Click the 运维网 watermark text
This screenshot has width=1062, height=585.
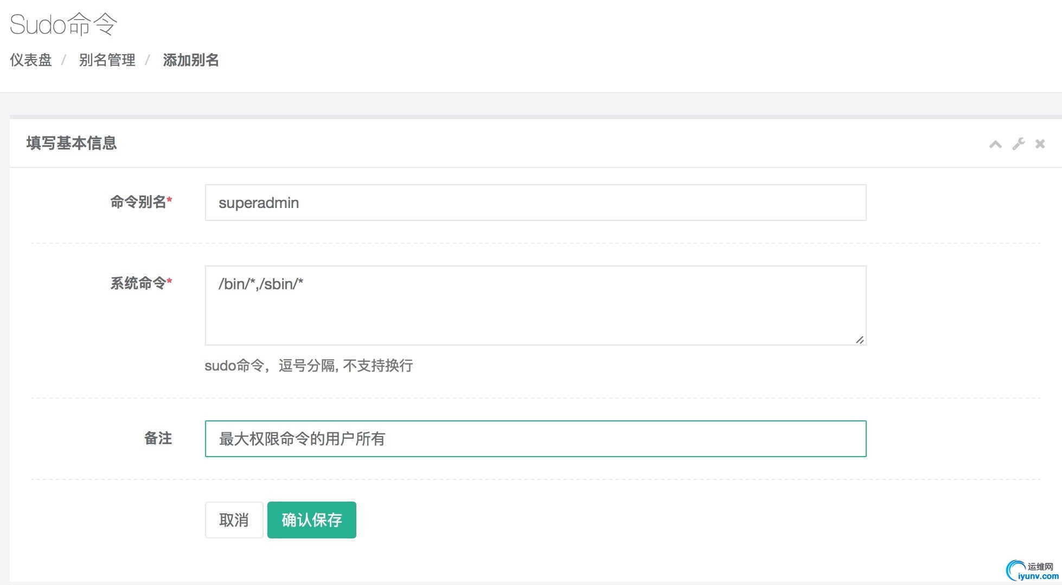point(1040,567)
